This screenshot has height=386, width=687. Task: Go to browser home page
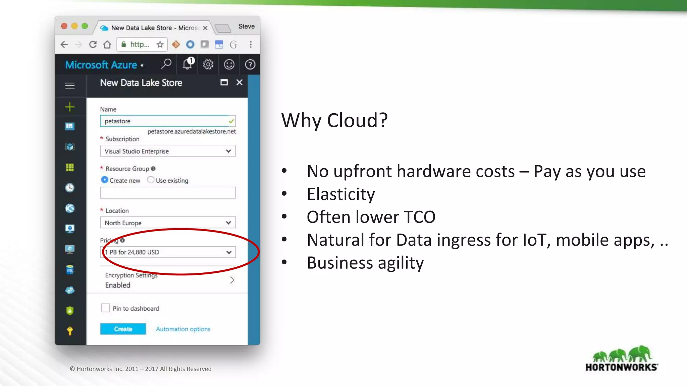click(x=107, y=44)
